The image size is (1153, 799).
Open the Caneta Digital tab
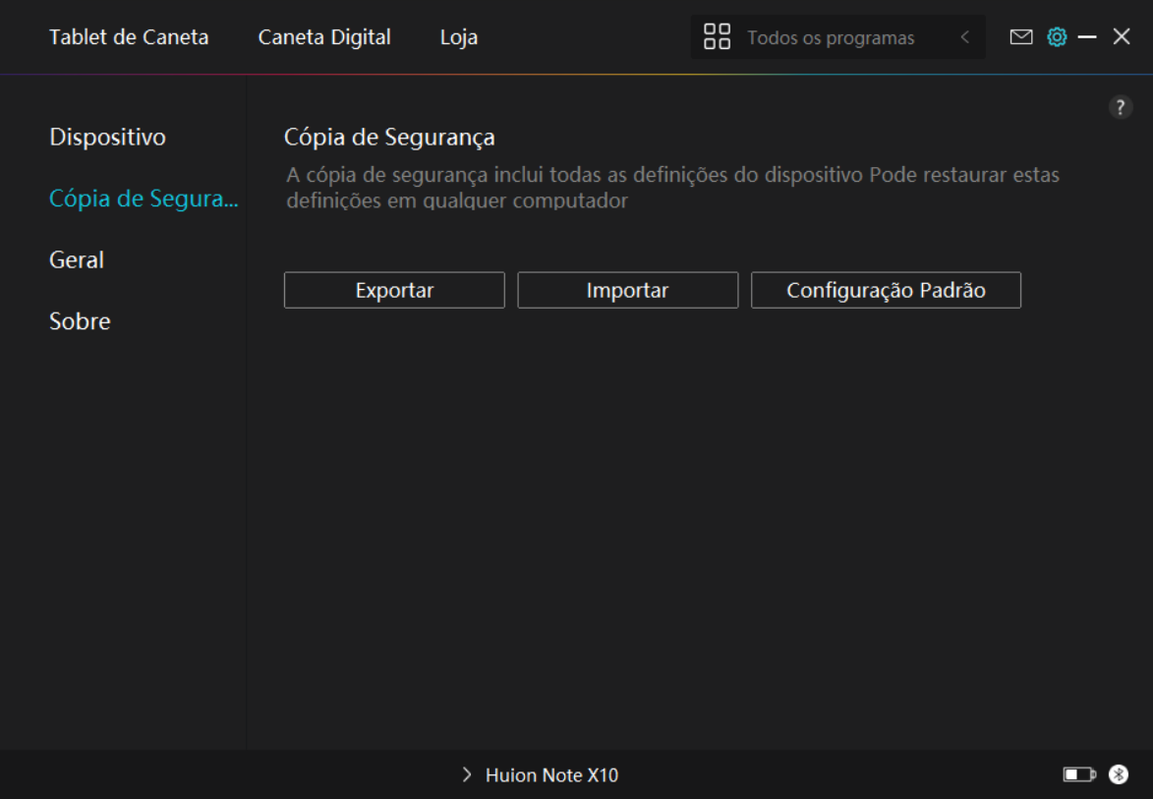click(x=324, y=37)
